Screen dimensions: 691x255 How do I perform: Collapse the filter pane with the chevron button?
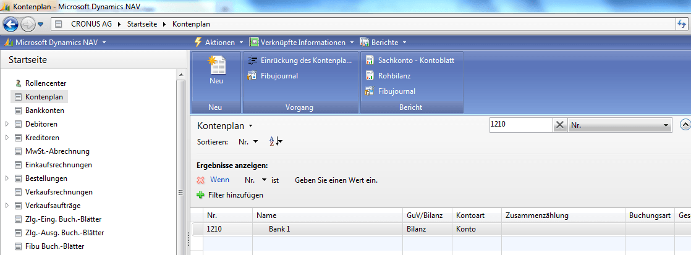(685, 125)
